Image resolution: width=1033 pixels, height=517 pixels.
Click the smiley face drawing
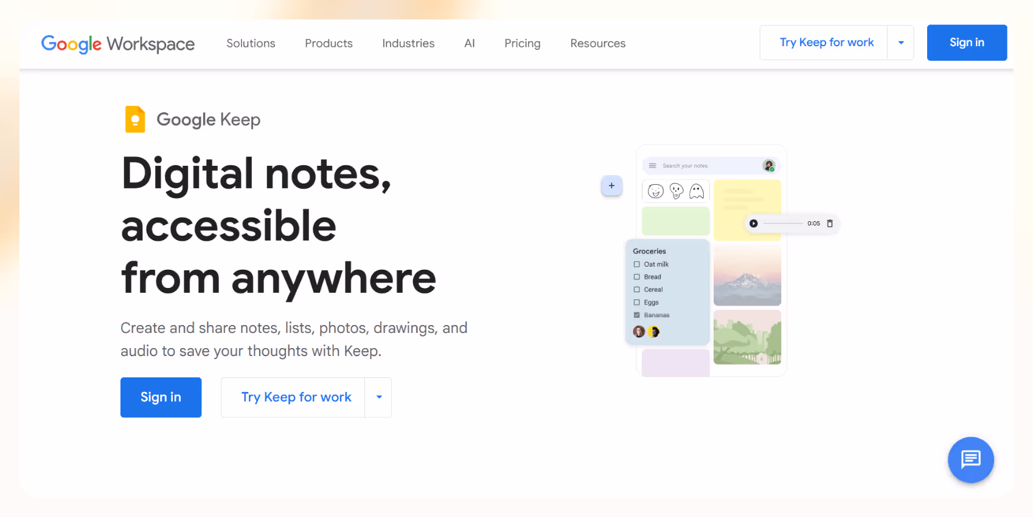655,191
